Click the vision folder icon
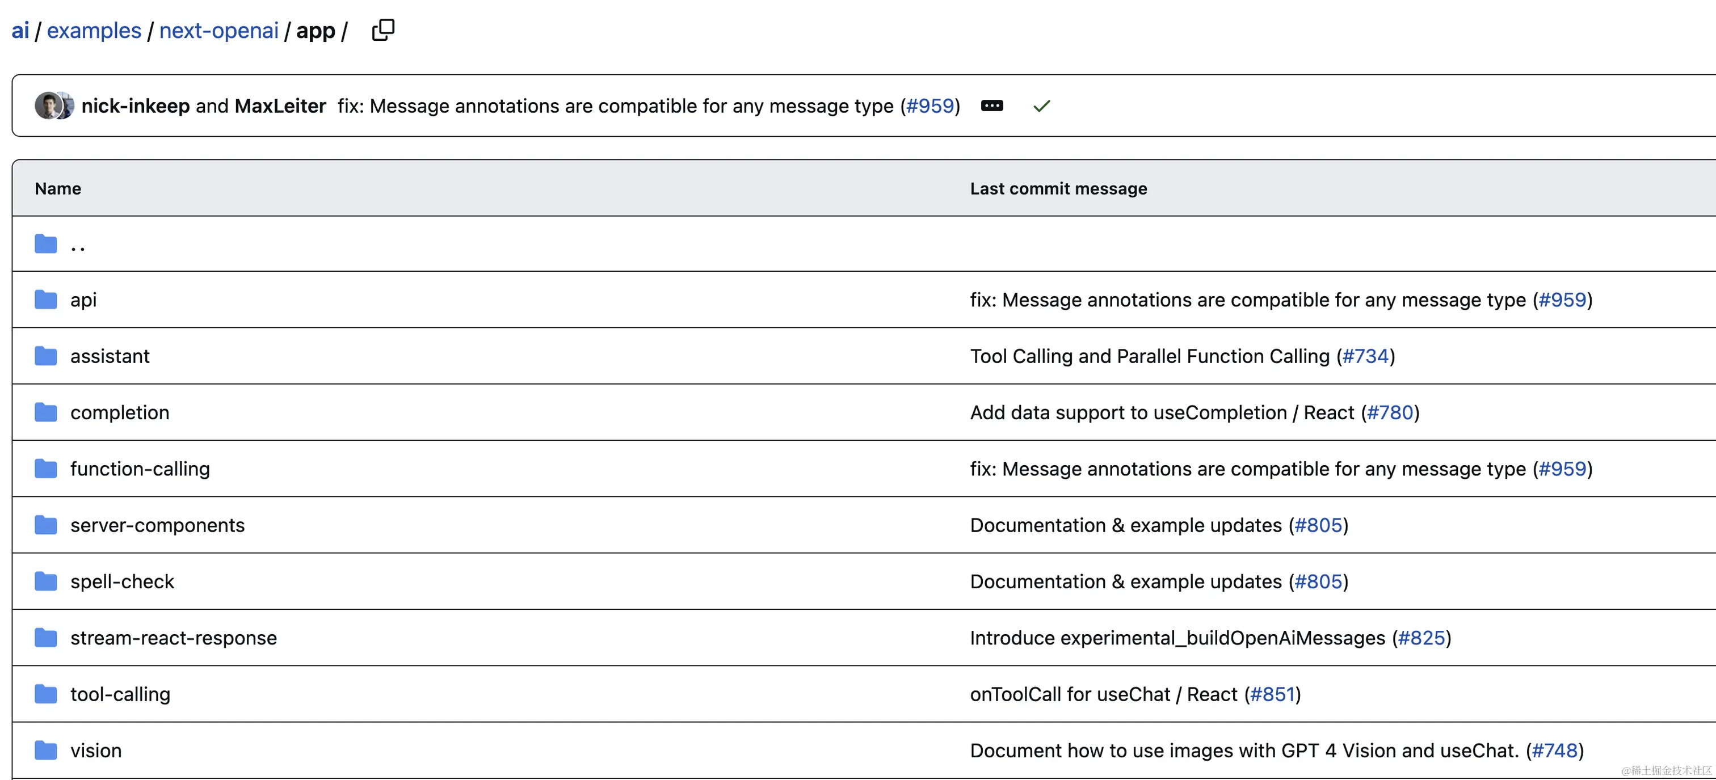Screen dimensions: 1716x780 pos(45,751)
